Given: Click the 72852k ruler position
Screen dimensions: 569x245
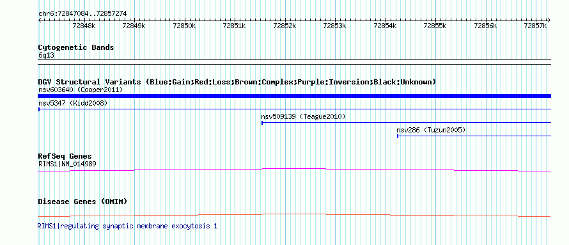Looking at the screenshot, I should tap(285, 26).
